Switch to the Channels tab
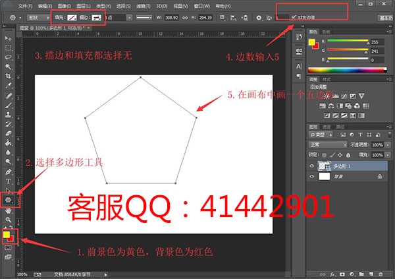The image size is (395, 279). click(x=327, y=127)
